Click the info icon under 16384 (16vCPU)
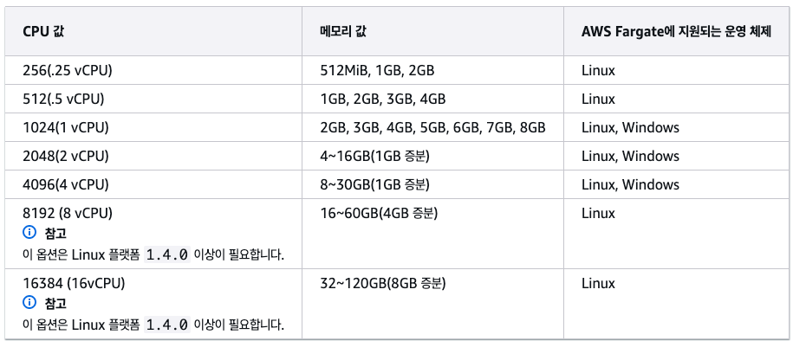793x341 pixels. pyautogui.click(x=29, y=303)
